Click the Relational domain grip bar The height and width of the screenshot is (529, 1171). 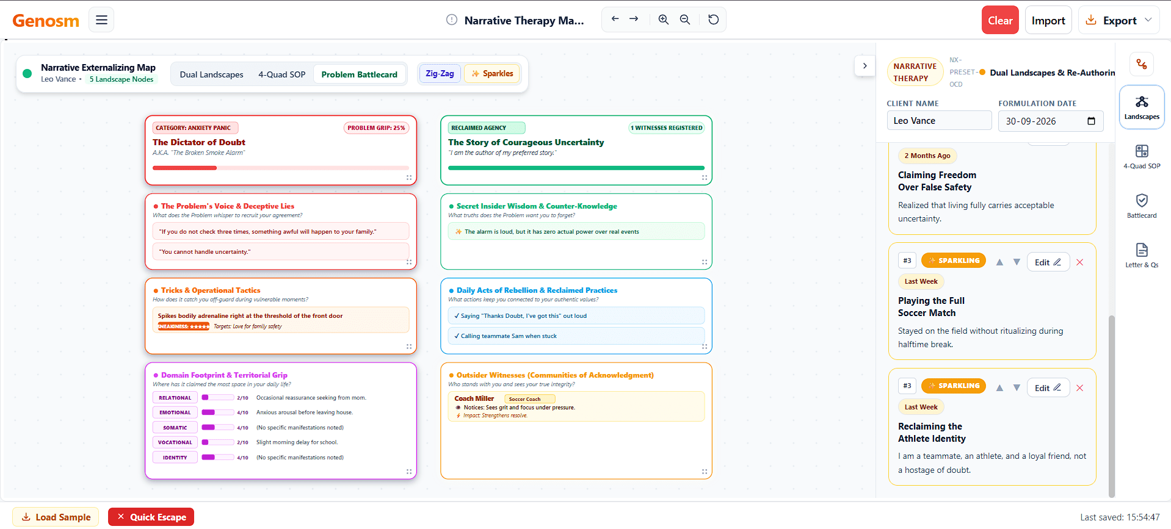[x=217, y=397]
